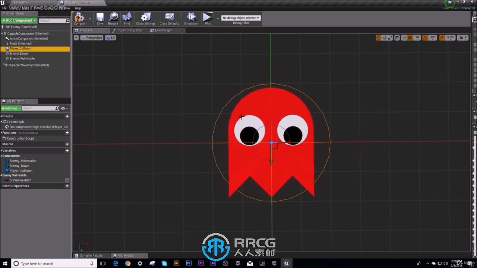Click the Components search field
Viewport: 477px width, 268px height.
[54, 20]
